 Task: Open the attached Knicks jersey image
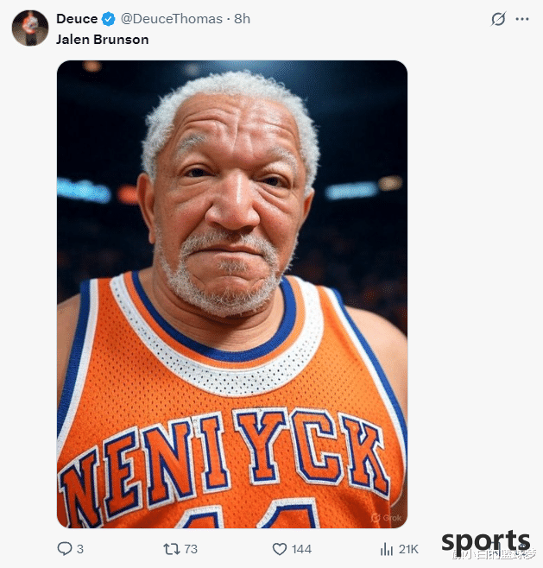tap(232, 294)
